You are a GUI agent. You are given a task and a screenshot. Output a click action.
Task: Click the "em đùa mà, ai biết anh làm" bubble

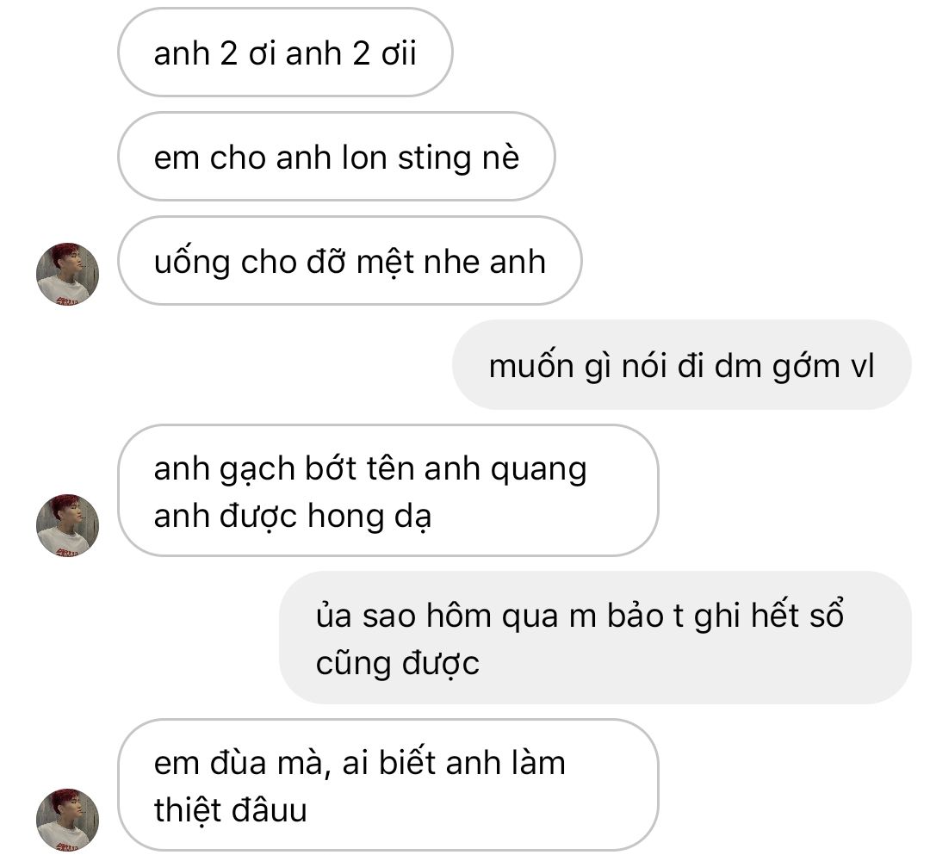[x=388, y=785]
